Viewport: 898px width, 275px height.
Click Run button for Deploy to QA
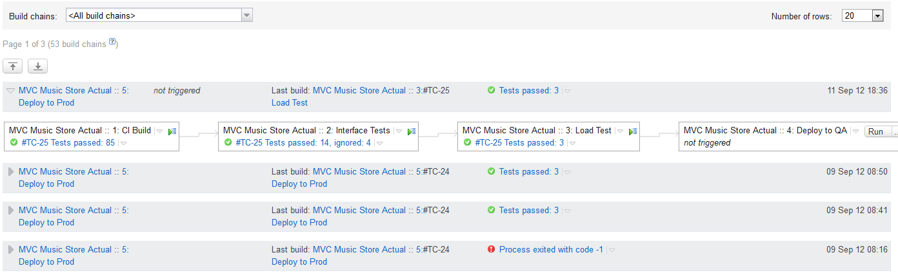click(x=875, y=131)
